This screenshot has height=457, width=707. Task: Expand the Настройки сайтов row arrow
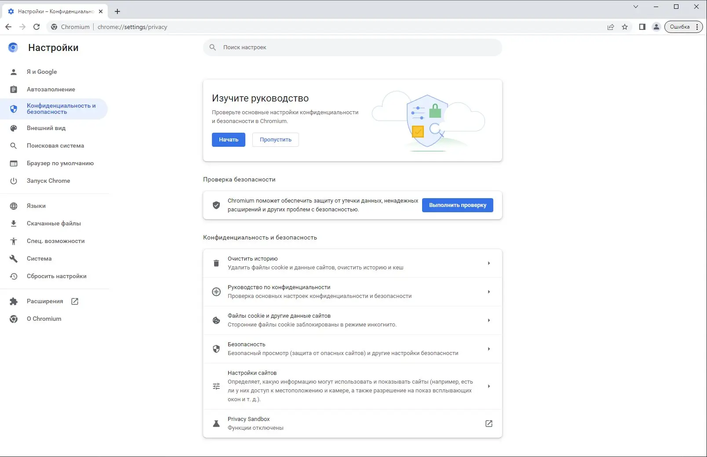tap(489, 386)
